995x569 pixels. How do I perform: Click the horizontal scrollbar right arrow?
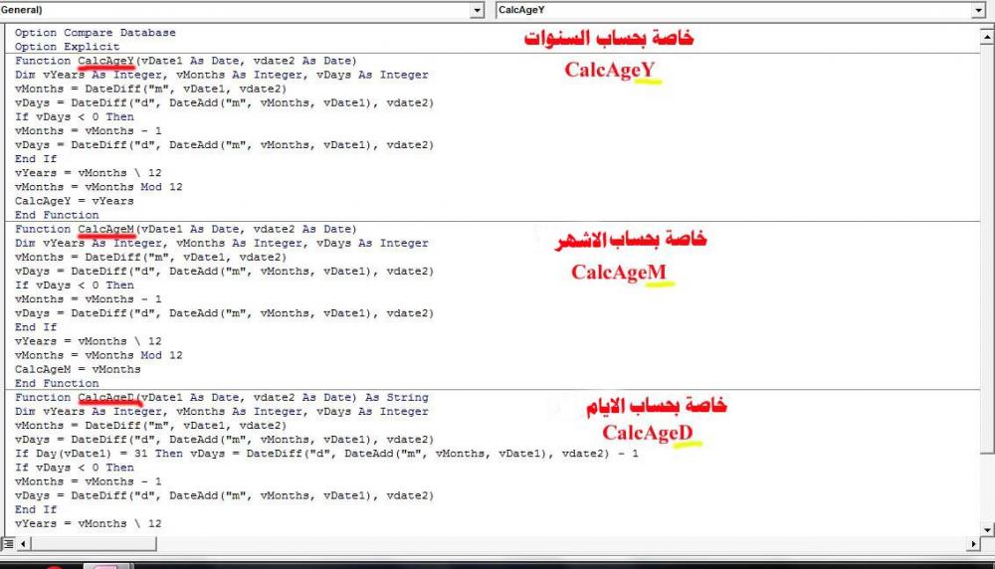click(973, 543)
